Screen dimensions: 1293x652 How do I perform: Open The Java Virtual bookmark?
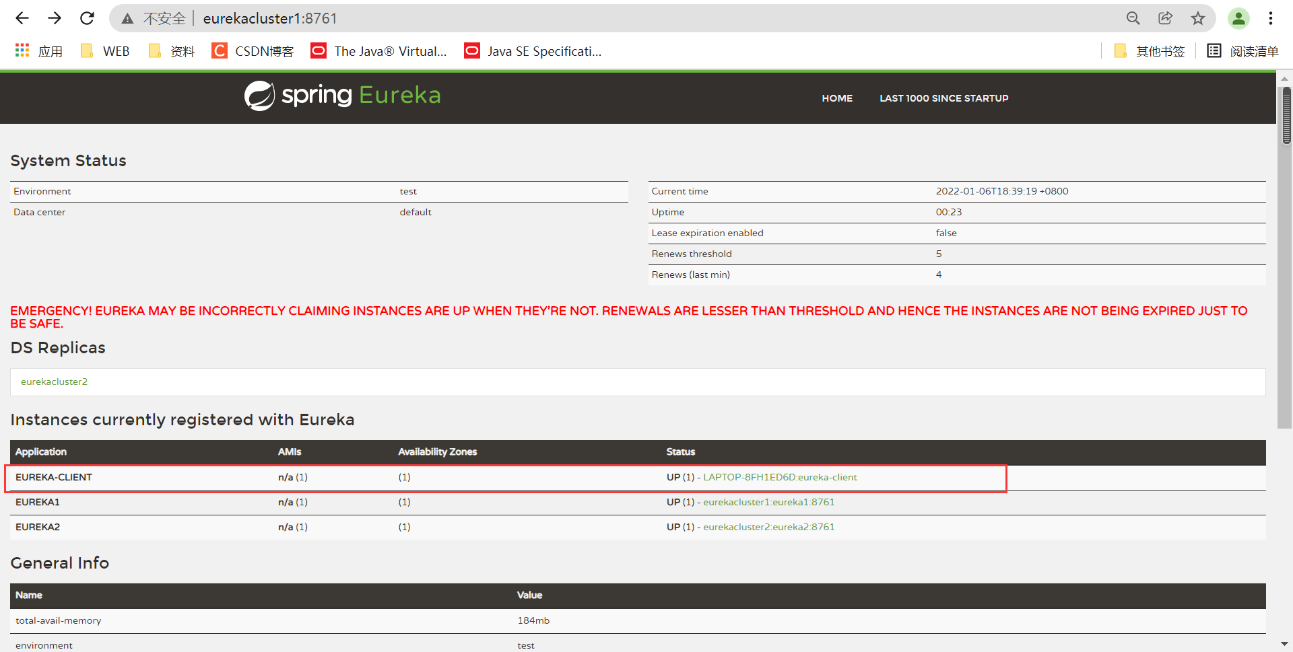pos(379,51)
